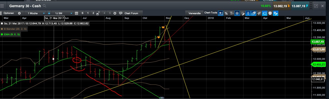This screenshot has height=99, width=329.
Task: Click the green 12.455,23 EMA axis label
Action: [x=318, y=65]
